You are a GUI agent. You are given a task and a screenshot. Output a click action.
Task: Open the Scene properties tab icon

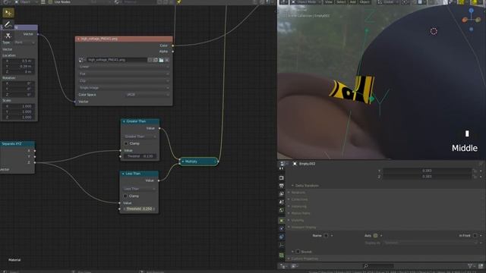click(x=282, y=202)
